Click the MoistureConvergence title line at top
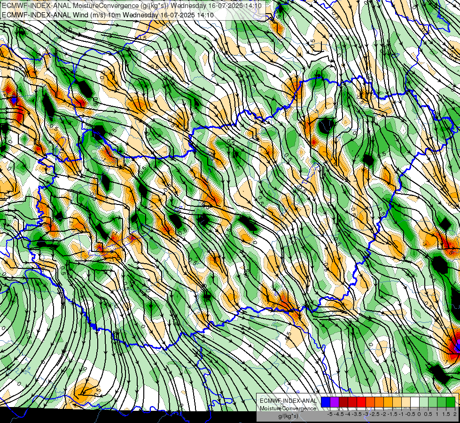 coord(132,5)
